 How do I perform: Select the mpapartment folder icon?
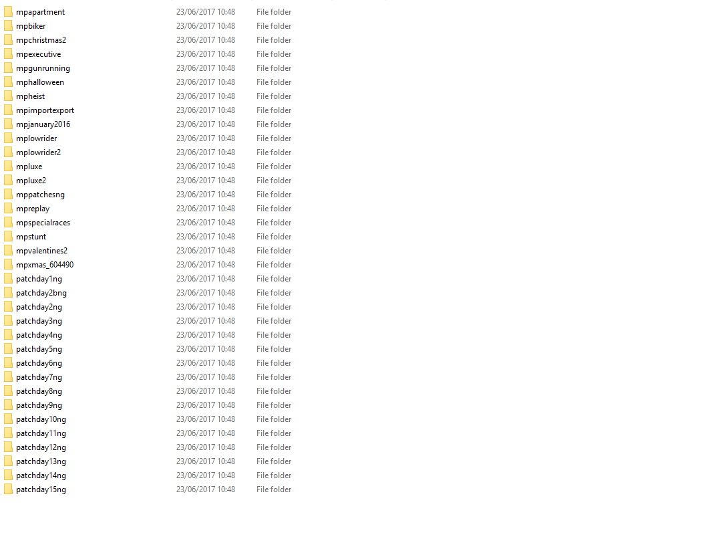point(8,12)
